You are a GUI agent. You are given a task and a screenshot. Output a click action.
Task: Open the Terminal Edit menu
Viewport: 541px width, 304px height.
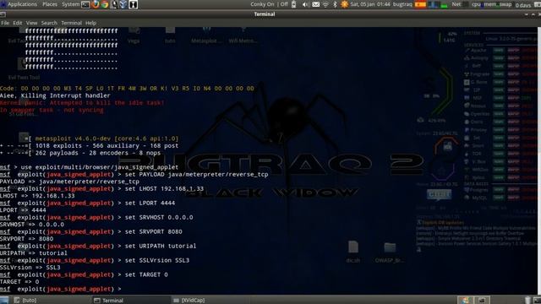click(x=18, y=23)
